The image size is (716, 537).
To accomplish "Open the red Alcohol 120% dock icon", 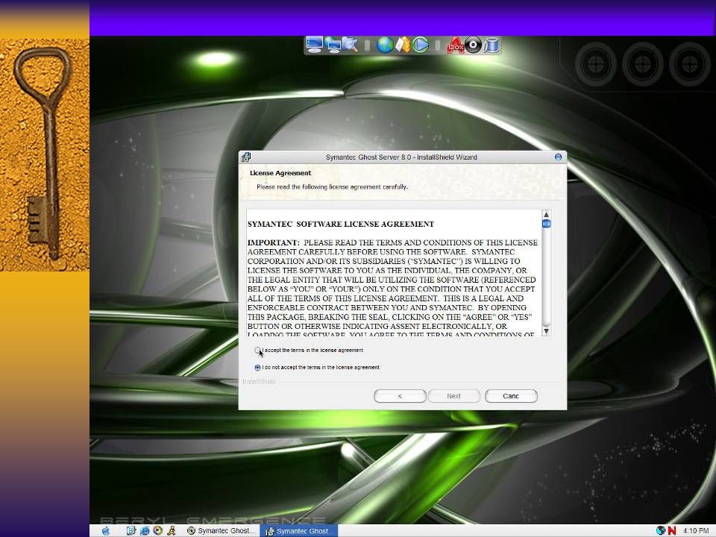I will tap(455, 45).
